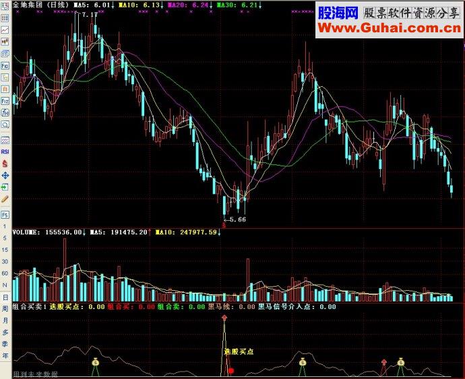Click the tall red up-arrow buy signal
Screen dimensions: 465x379
pyautogui.click(x=224, y=318)
